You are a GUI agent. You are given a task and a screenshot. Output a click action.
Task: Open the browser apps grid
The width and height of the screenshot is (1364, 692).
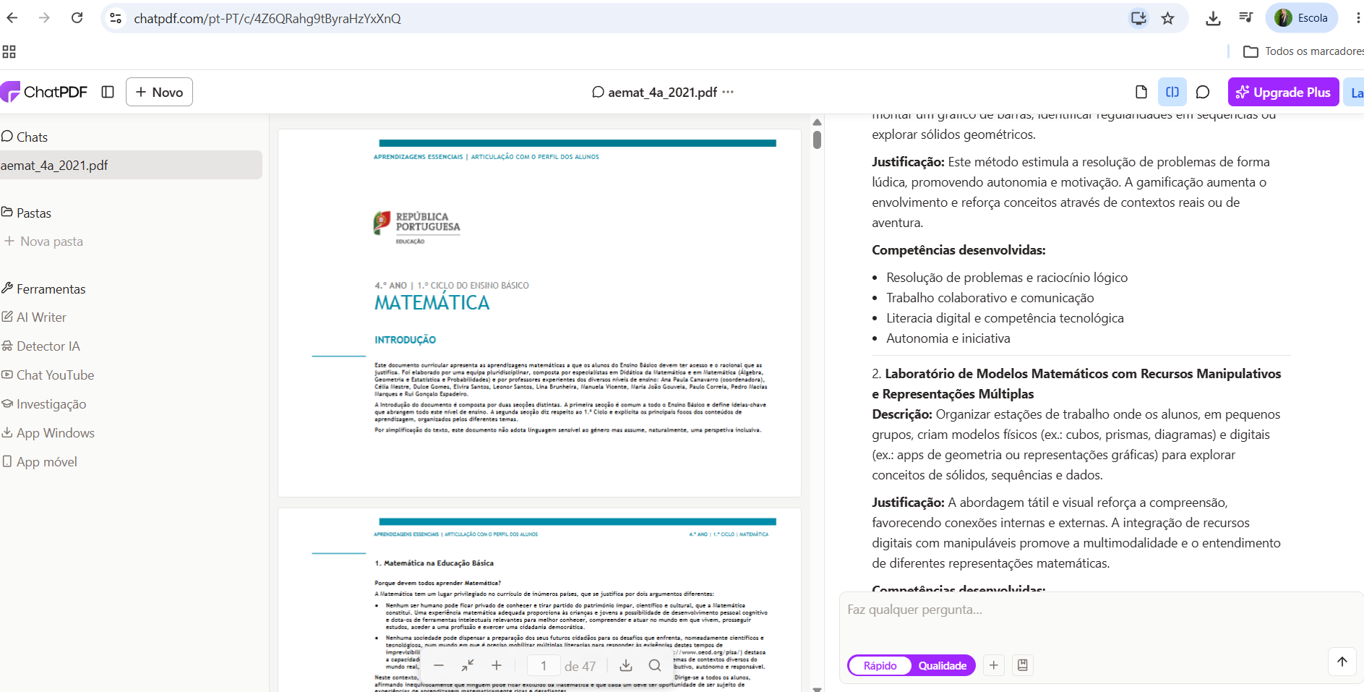coord(9,51)
